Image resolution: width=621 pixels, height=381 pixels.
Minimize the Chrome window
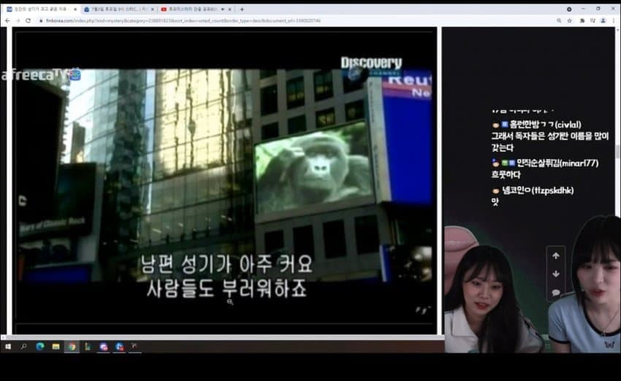pos(584,9)
